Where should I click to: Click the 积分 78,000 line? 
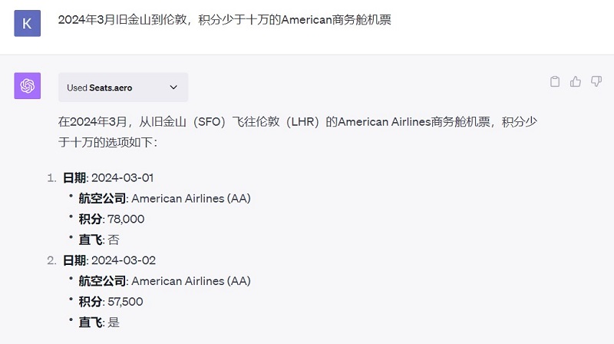click(111, 219)
